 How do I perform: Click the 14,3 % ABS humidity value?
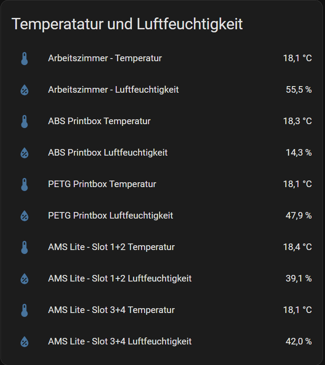(x=299, y=153)
